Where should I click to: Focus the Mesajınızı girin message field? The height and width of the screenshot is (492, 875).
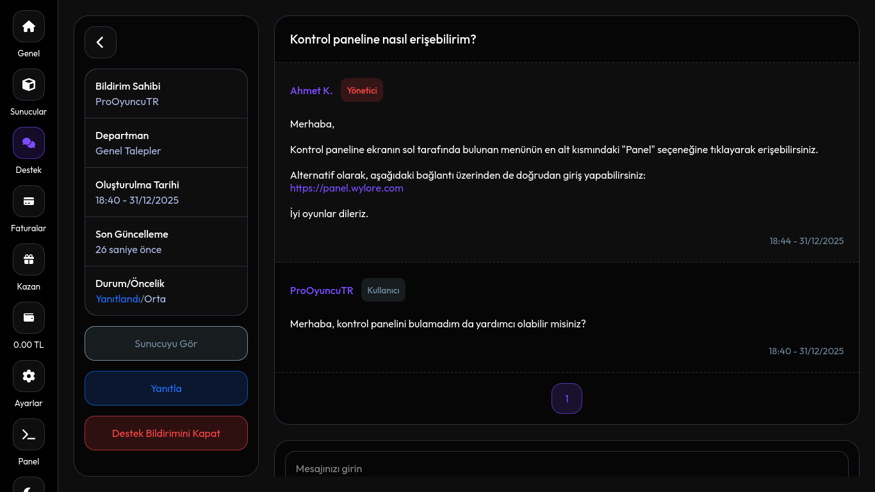566,468
